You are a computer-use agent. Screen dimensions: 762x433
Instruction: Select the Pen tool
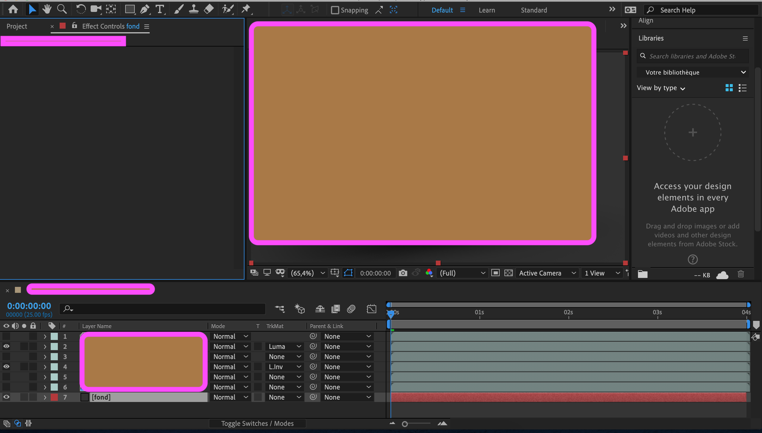(x=145, y=10)
